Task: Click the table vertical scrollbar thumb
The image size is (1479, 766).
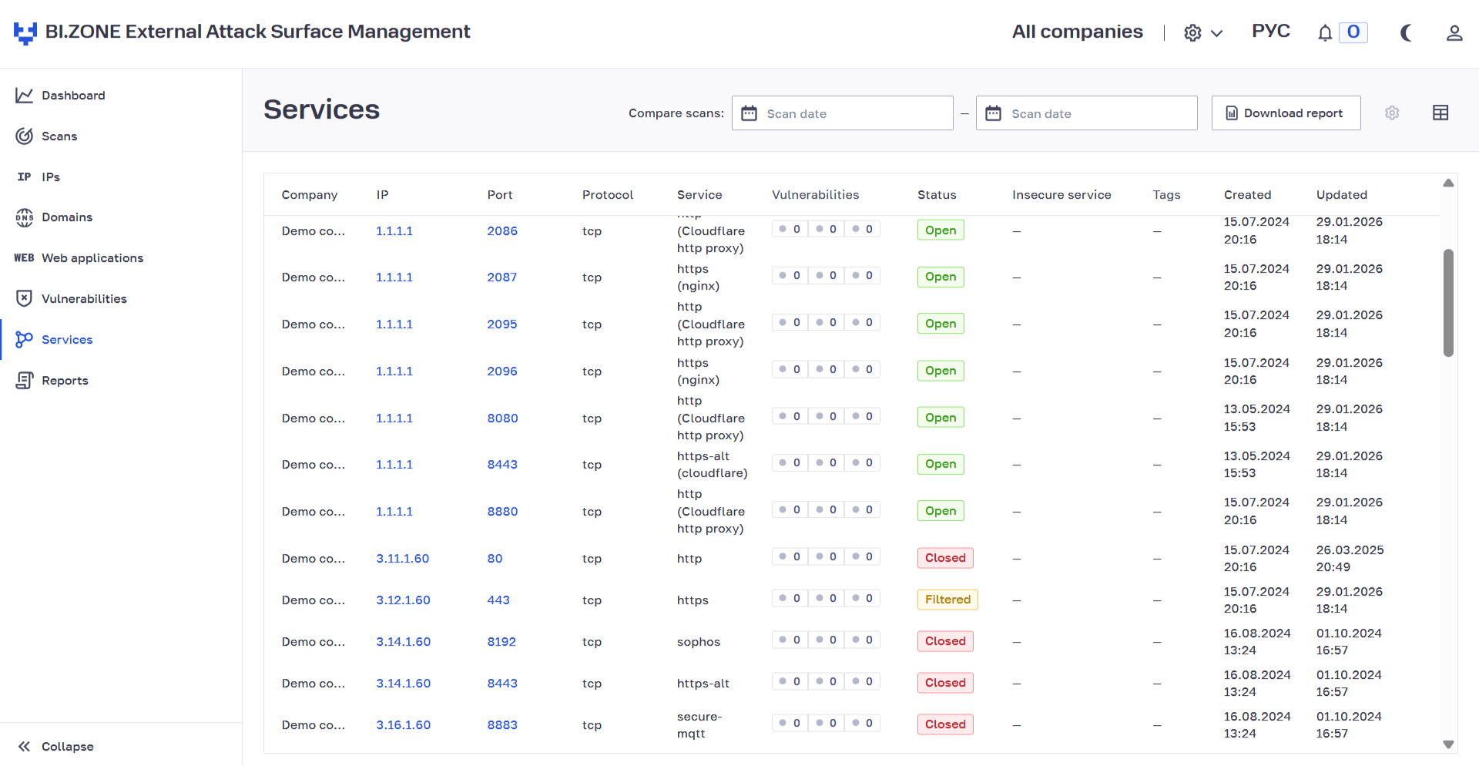Action: point(1448,303)
